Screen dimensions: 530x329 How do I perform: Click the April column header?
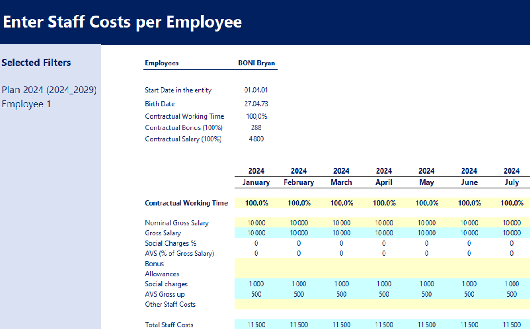384,182
